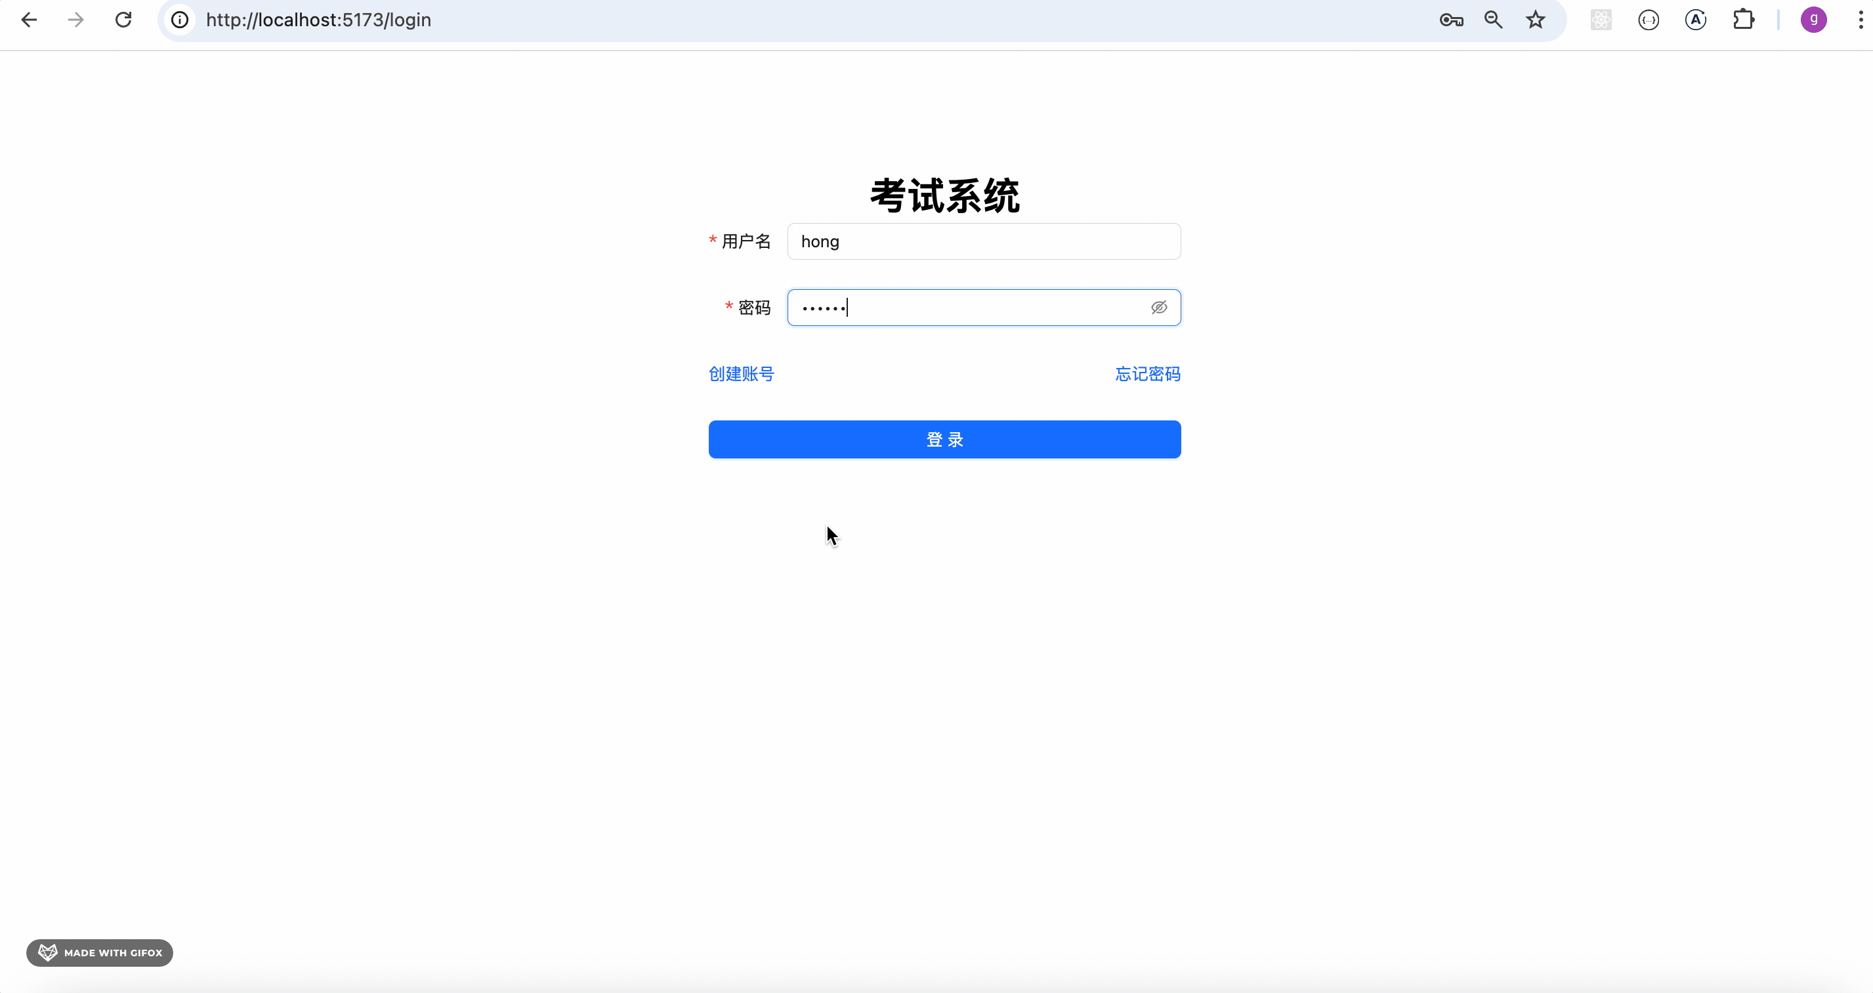Focus the 用户名 username field

[x=983, y=241]
